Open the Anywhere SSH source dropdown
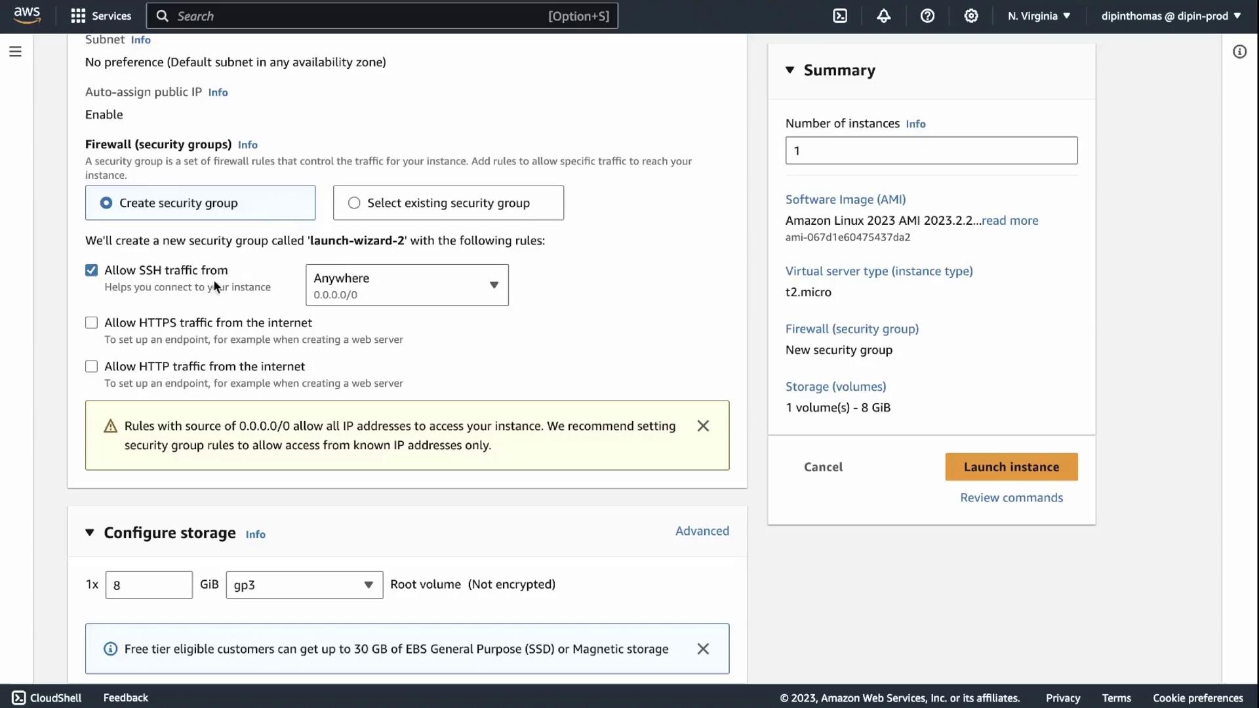This screenshot has width=1259, height=708. pyautogui.click(x=407, y=285)
